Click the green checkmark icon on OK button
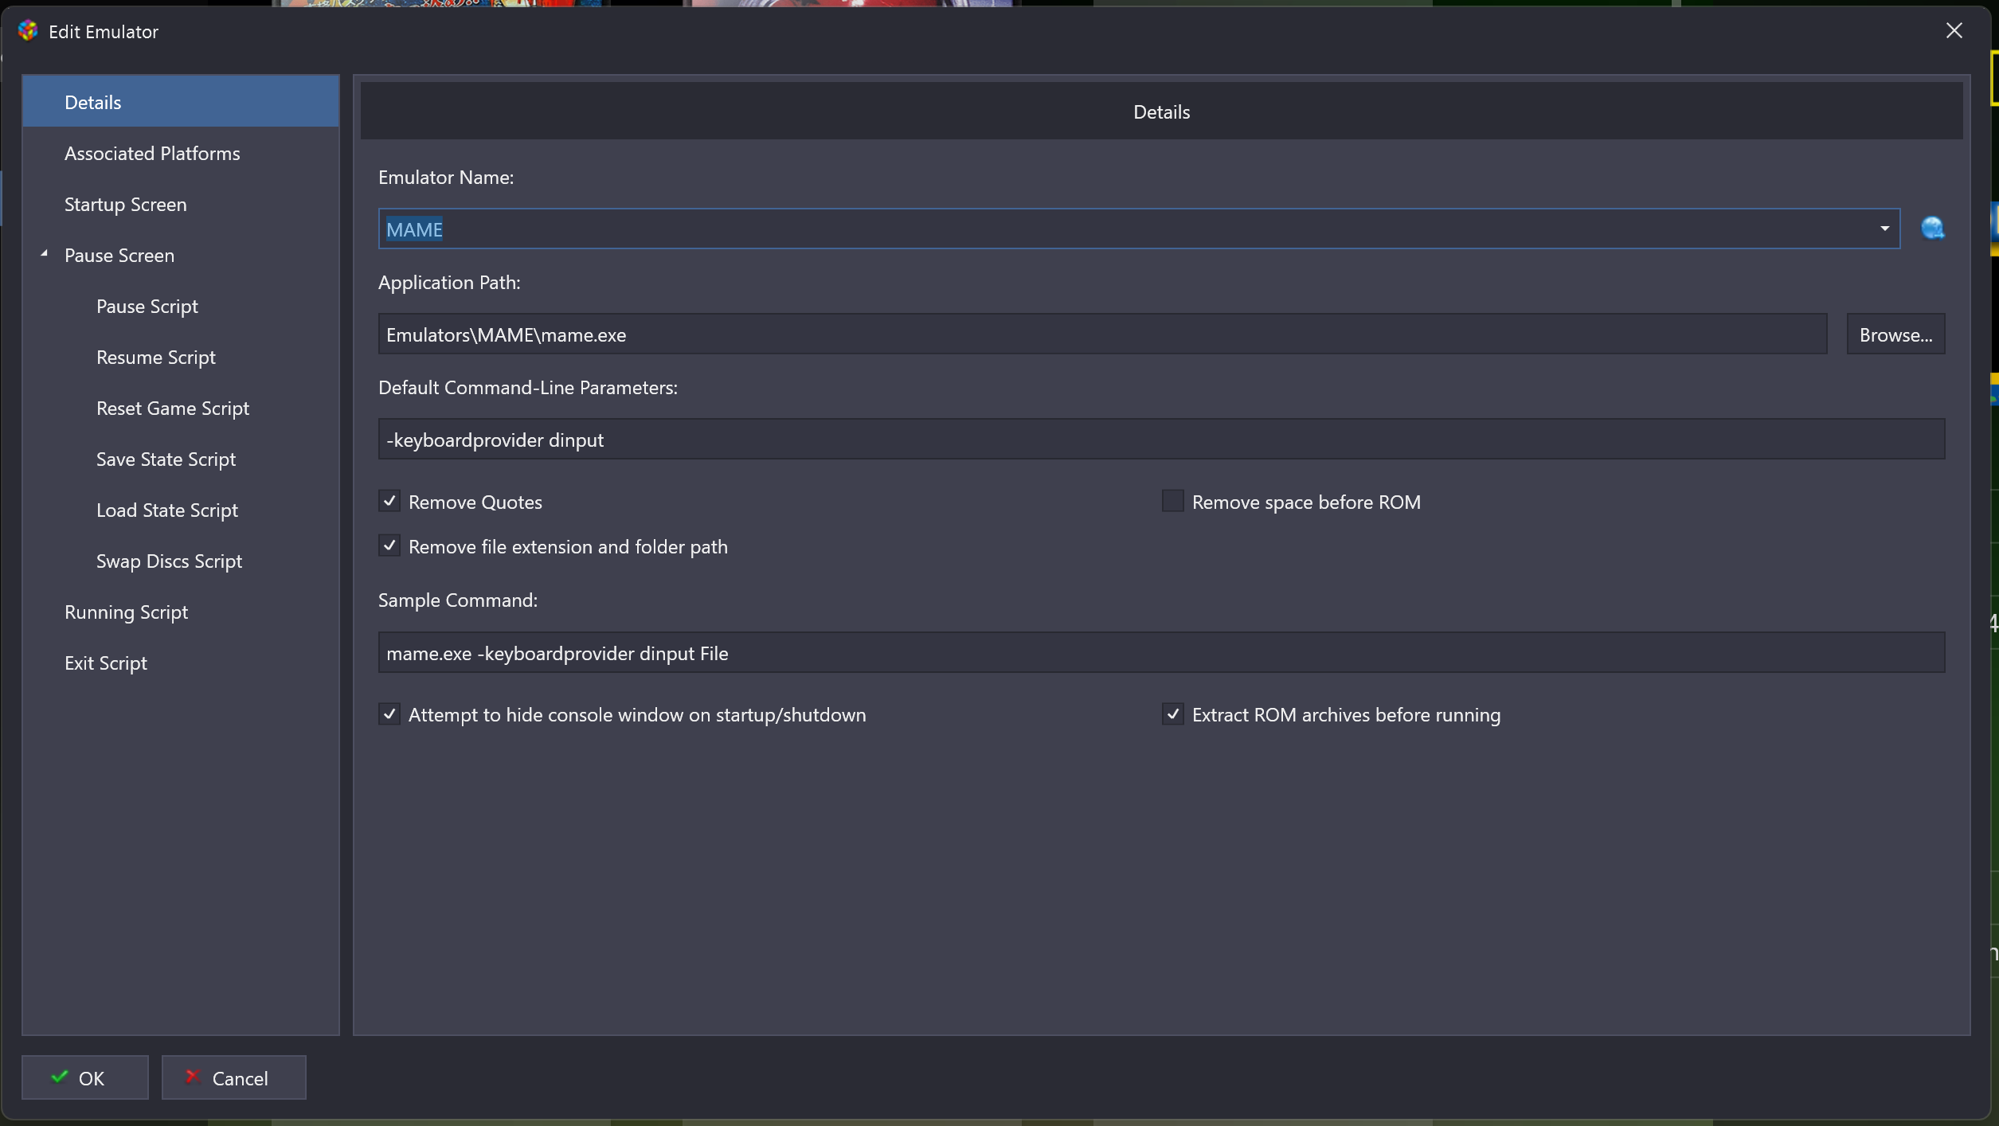 pyautogui.click(x=60, y=1077)
